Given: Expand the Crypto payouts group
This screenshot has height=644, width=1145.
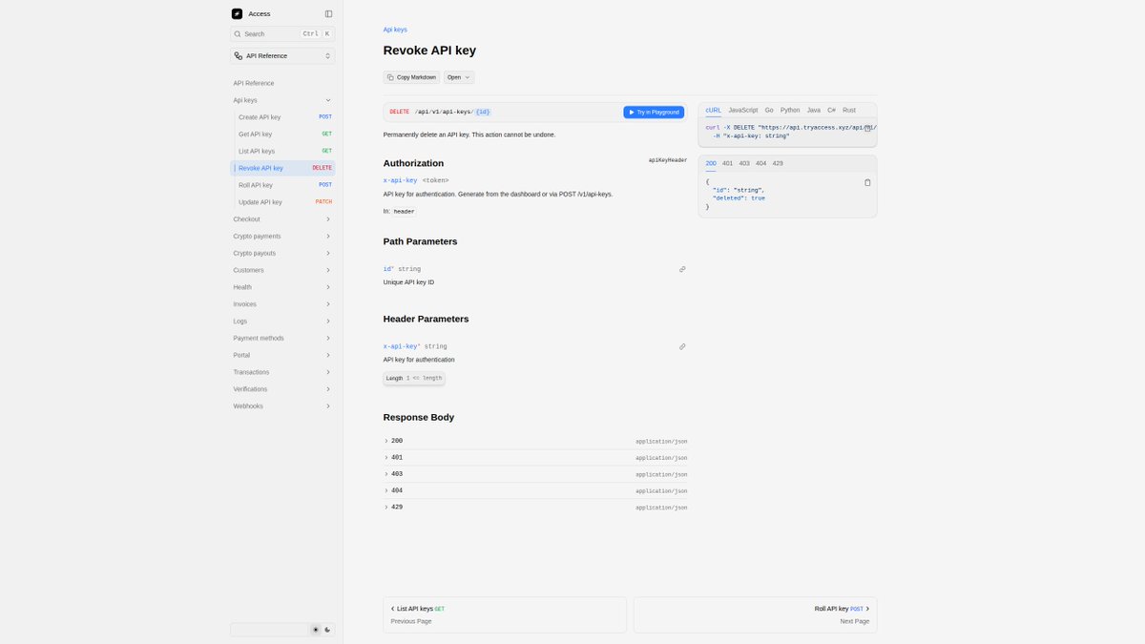Looking at the screenshot, I should point(282,253).
